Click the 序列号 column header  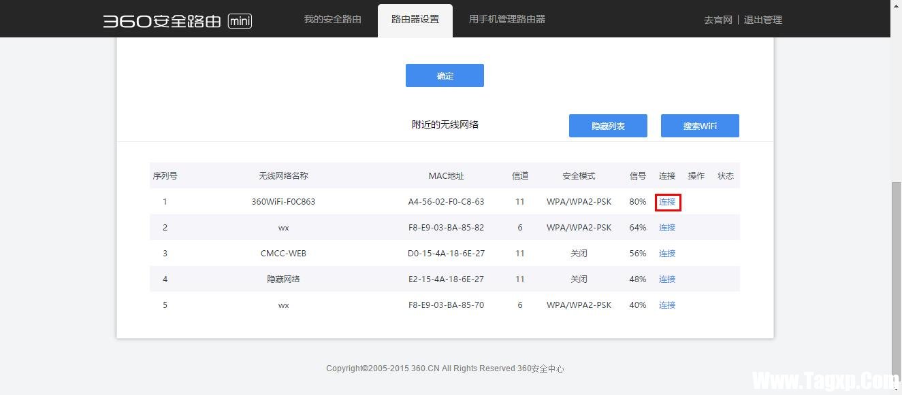pyautogui.click(x=165, y=176)
